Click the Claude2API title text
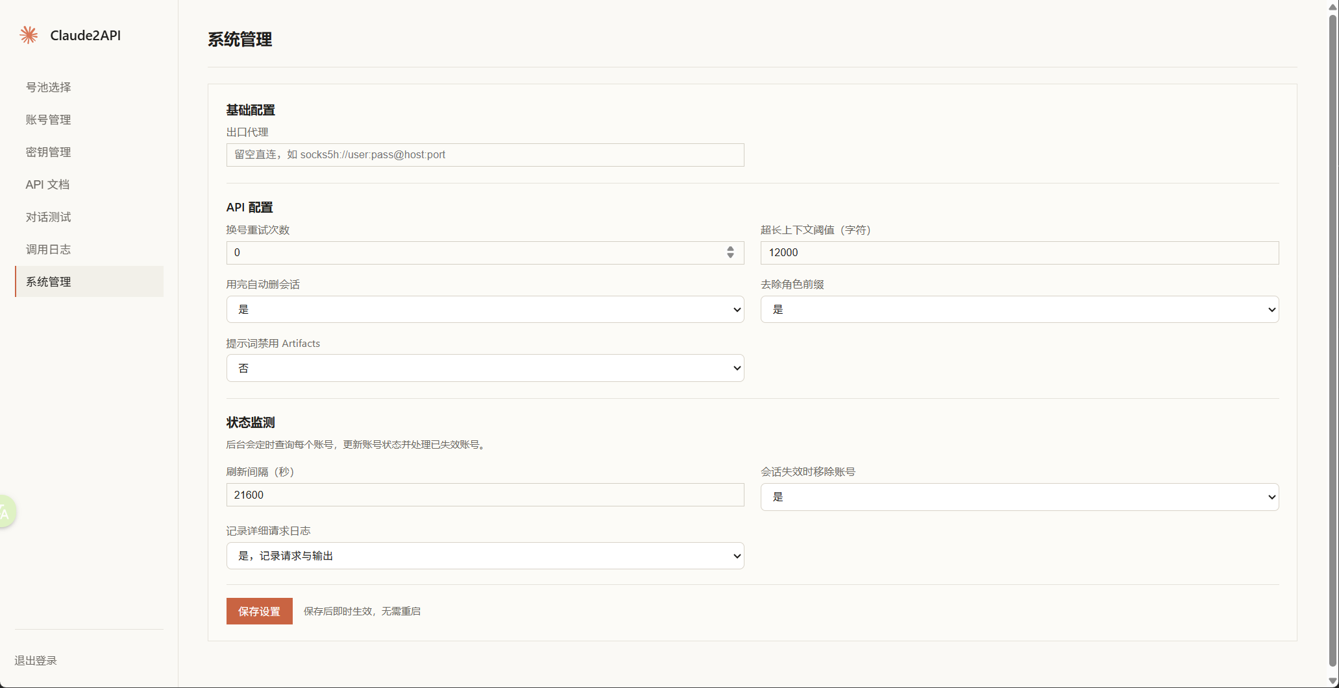 pos(86,36)
